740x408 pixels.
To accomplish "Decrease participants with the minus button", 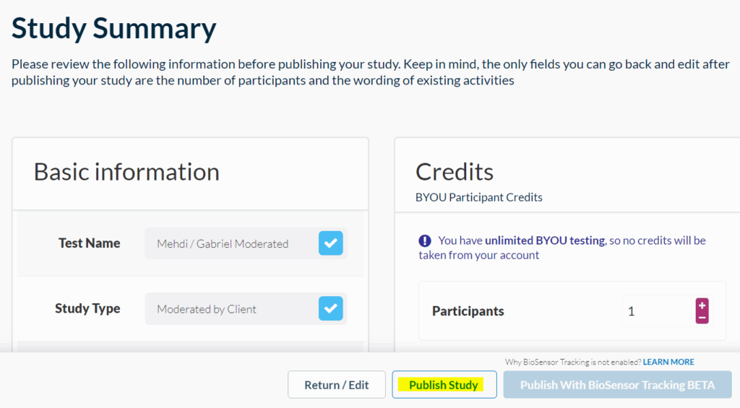I will 702,318.
